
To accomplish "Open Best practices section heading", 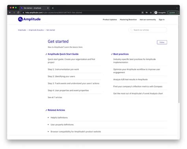I will click(x=121, y=54).
